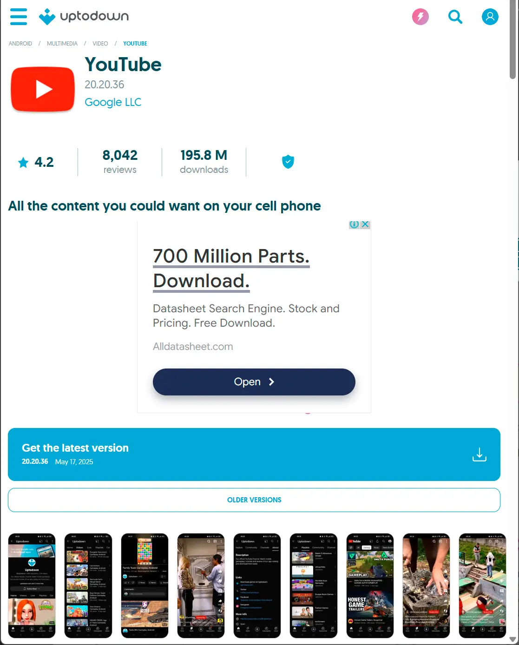Open the sixth screenshot showing Playlists tab
The width and height of the screenshot is (519, 645).
pyautogui.click(x=314, y=586)
